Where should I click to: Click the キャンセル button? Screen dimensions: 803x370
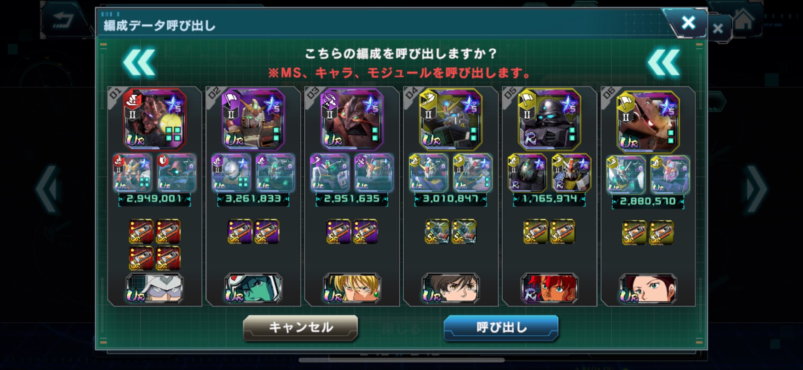300,327
